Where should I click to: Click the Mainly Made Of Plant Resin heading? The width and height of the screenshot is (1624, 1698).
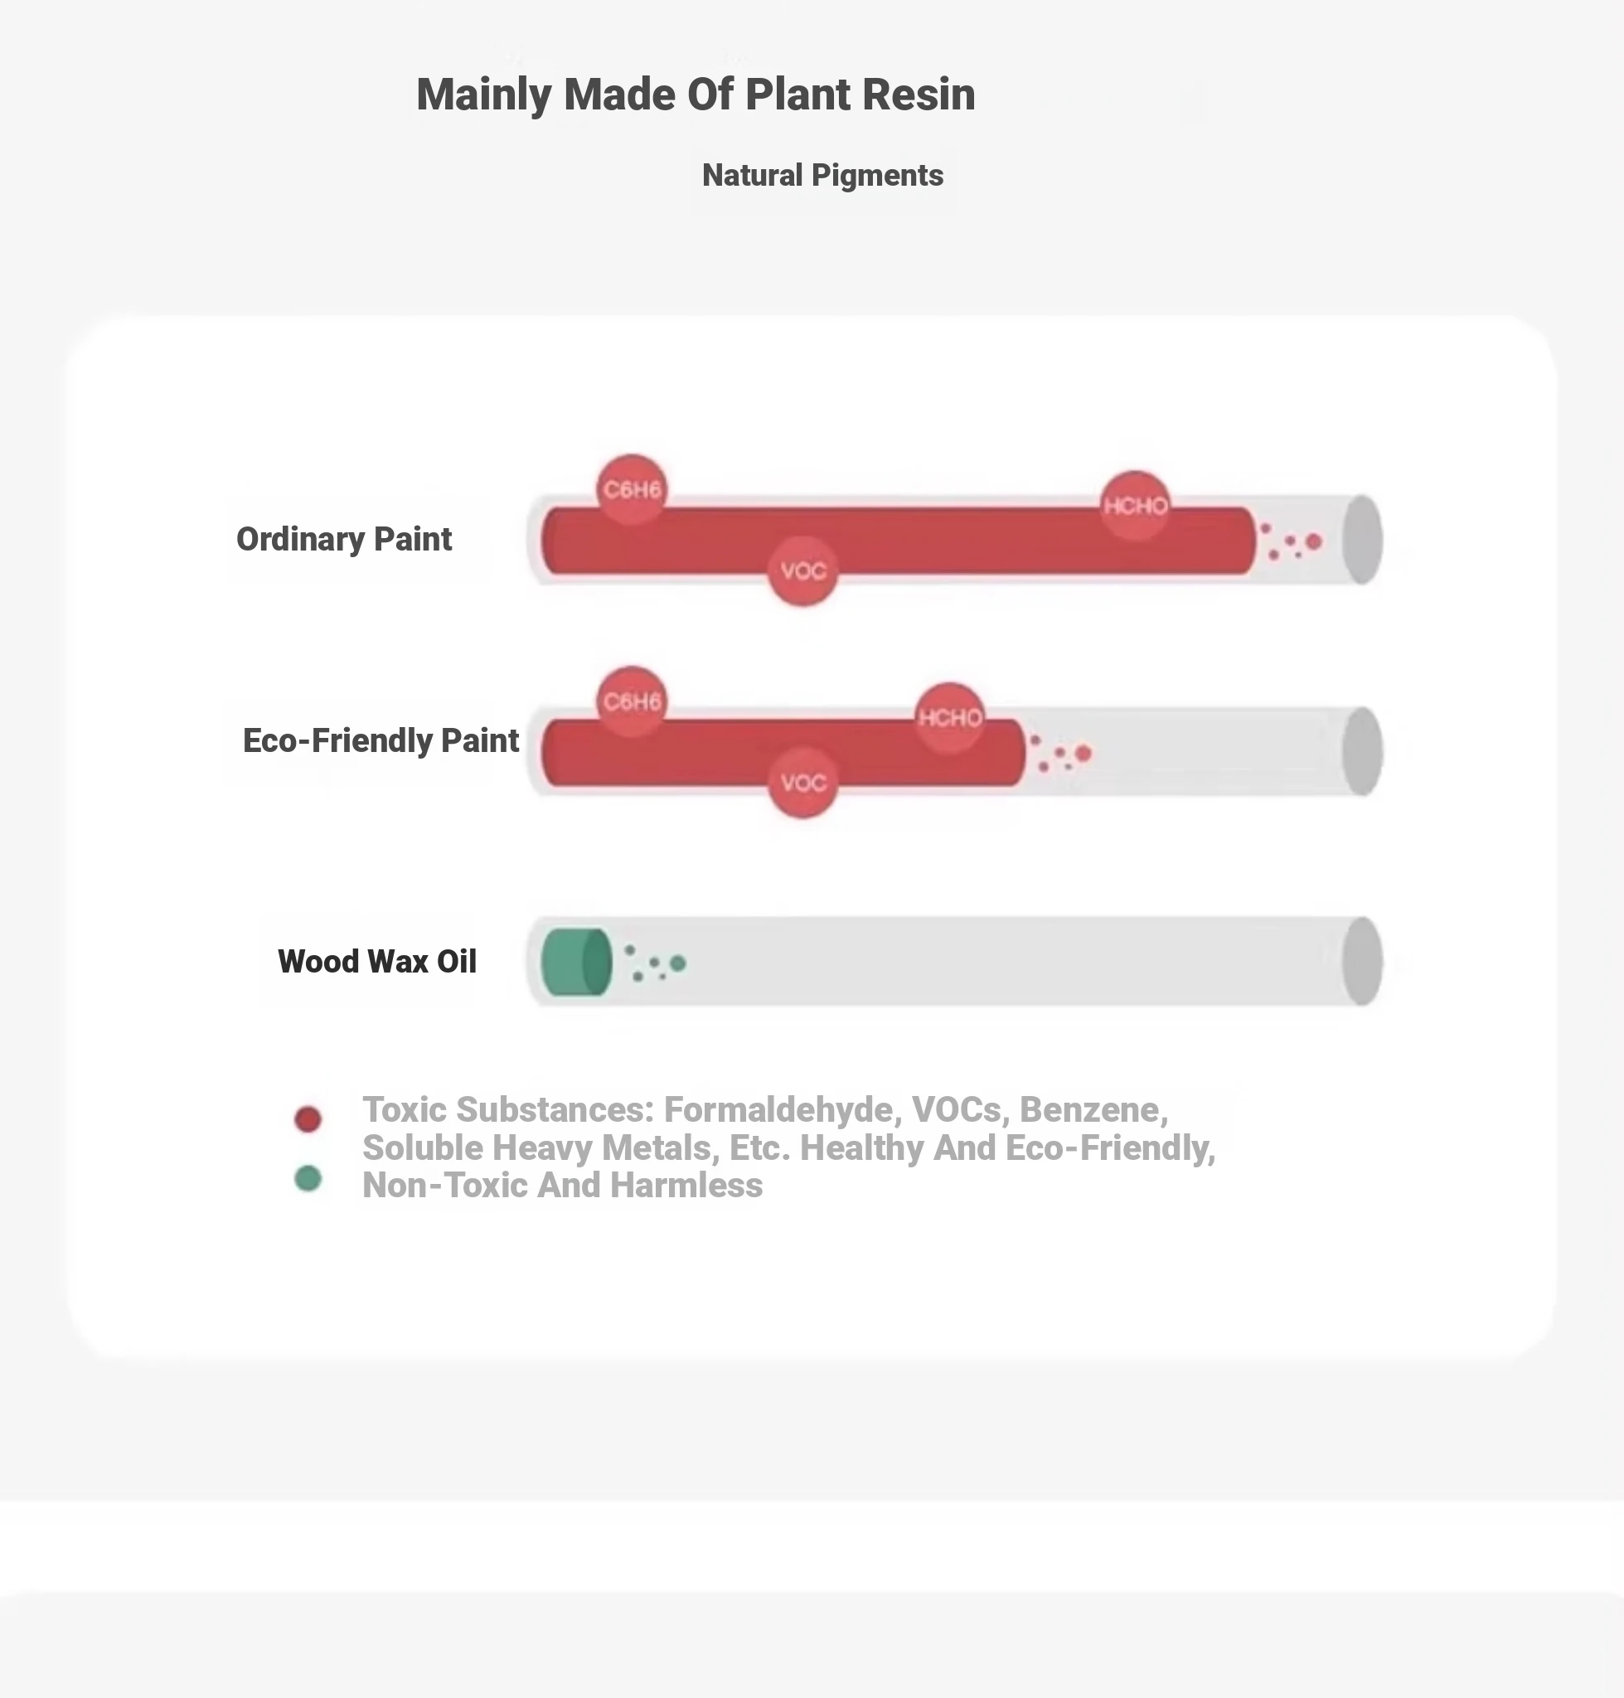(x=696, y=95)
